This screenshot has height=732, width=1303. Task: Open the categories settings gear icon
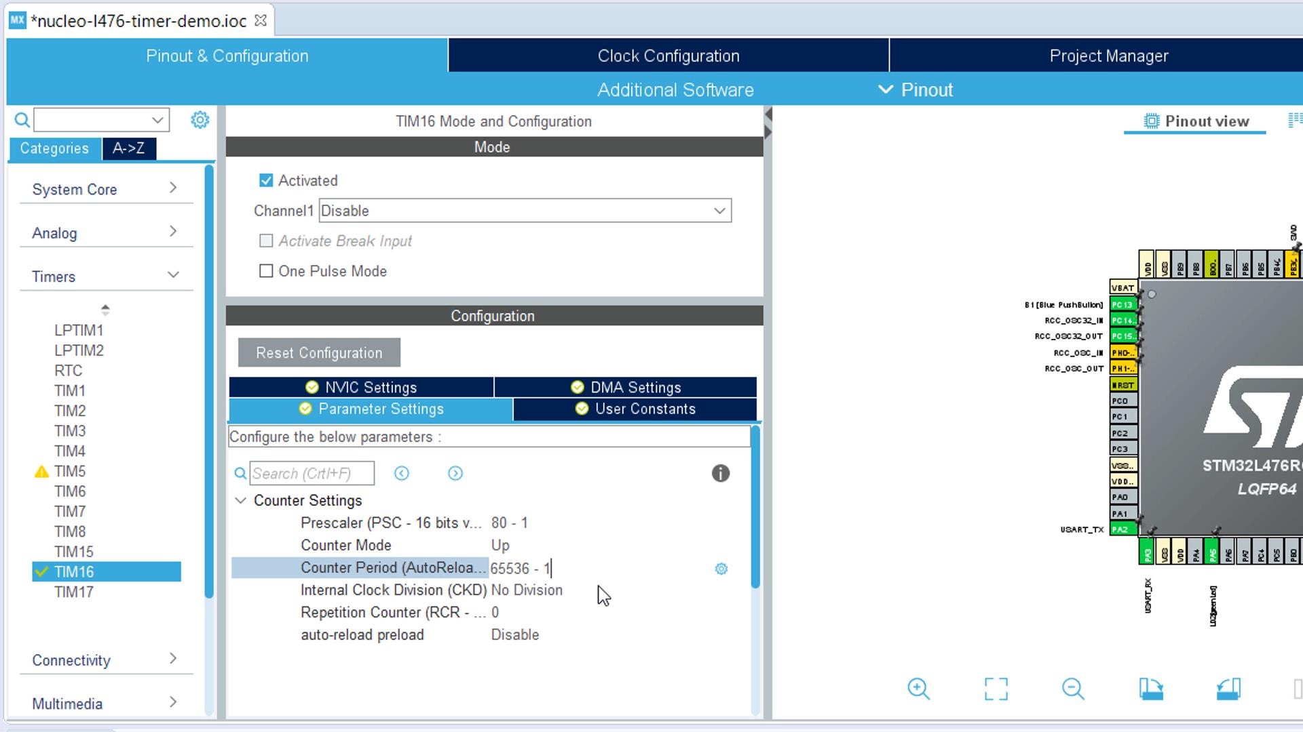[x=200, y=120]
